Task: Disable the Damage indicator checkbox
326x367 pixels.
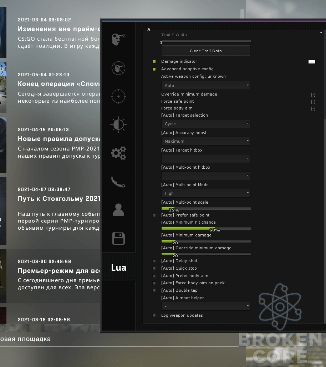Action: (x=154, y=62)
